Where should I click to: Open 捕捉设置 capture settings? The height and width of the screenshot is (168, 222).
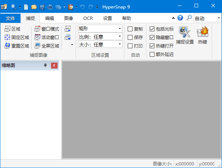pos(185,36)
